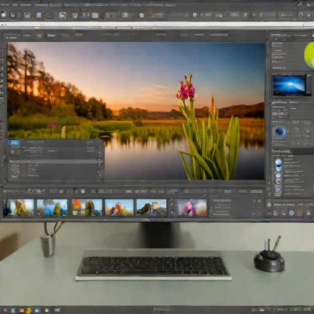The height and width of the screenshot is (314, 314).
Task: Open the round blue taskbar icon
Action: tap(37, 310)
